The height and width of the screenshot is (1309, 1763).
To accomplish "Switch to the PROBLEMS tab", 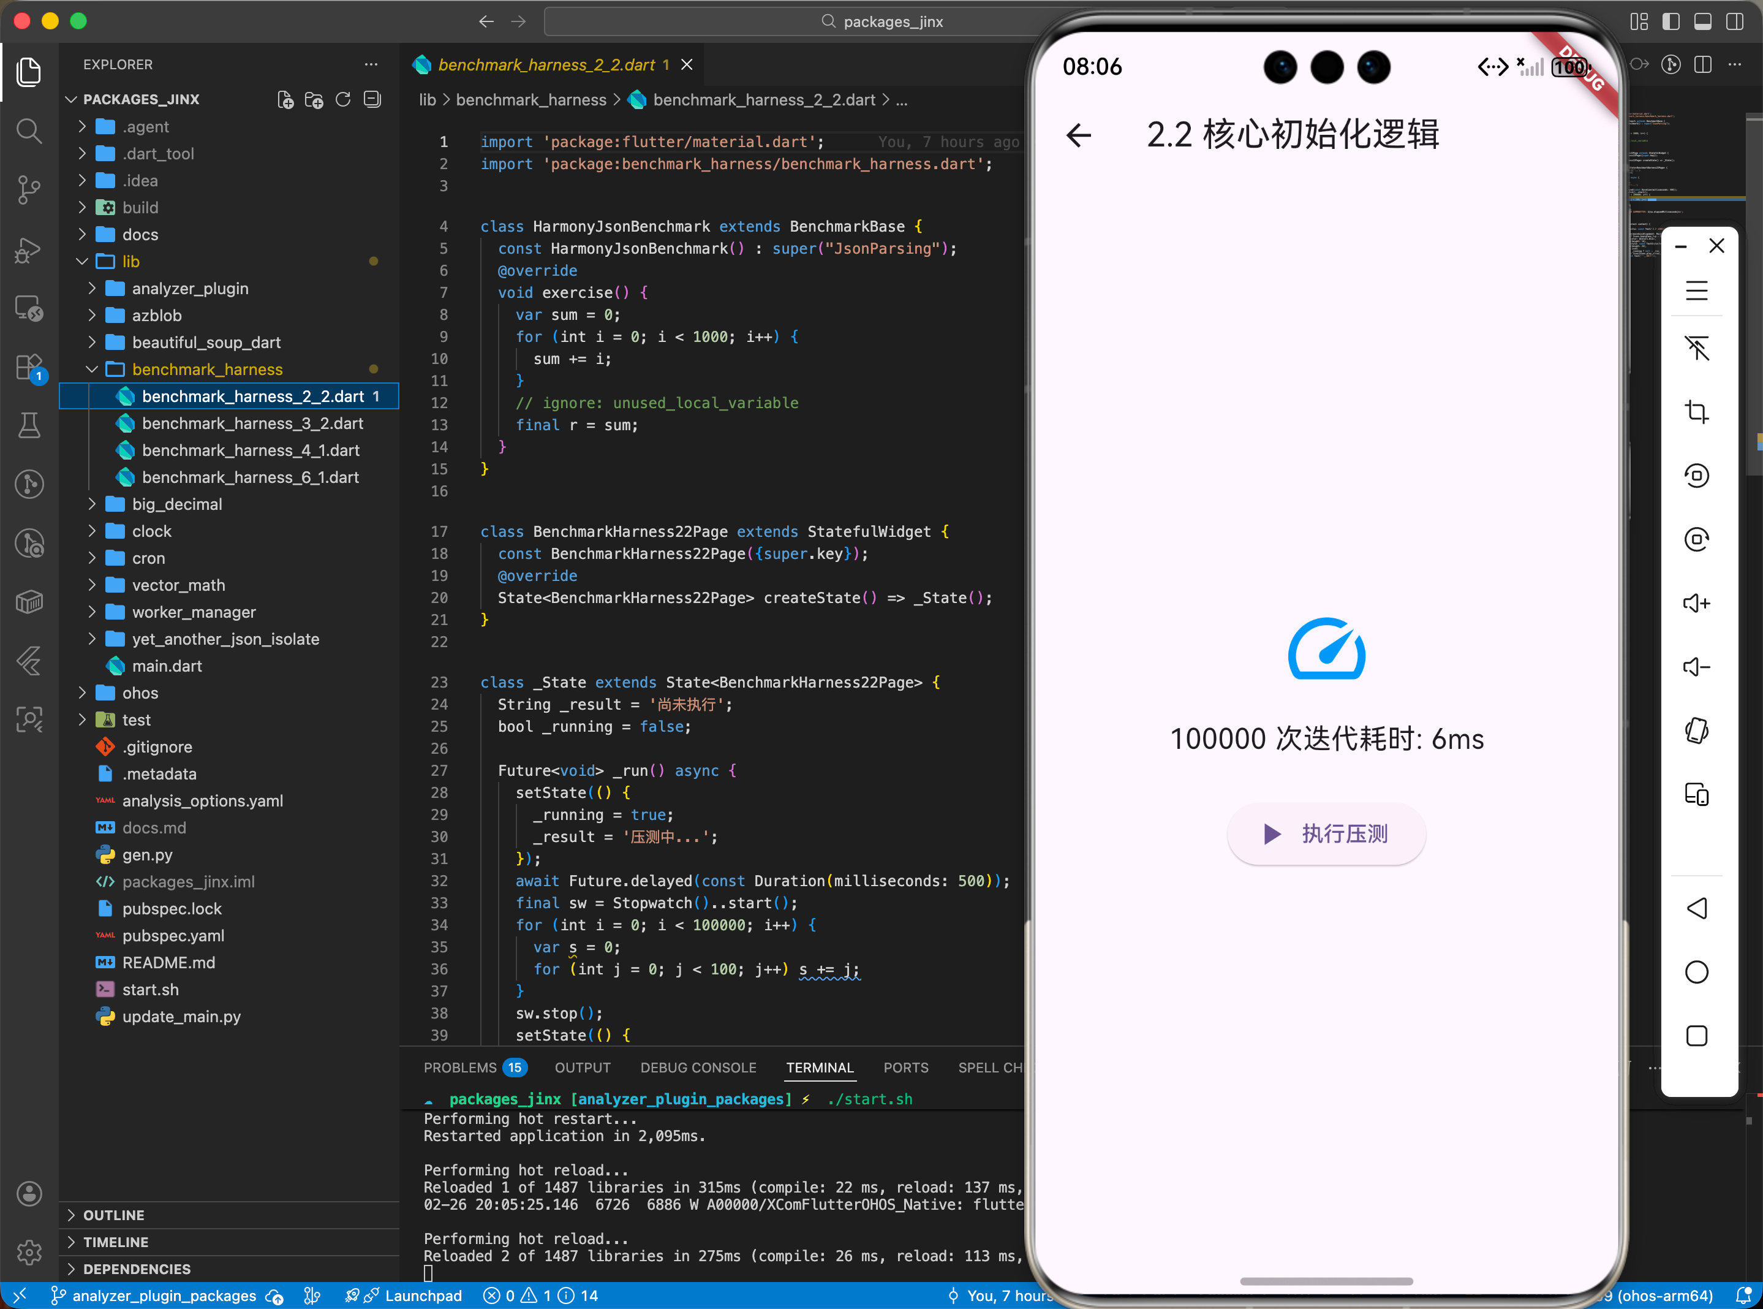I will click(460, 1068).
